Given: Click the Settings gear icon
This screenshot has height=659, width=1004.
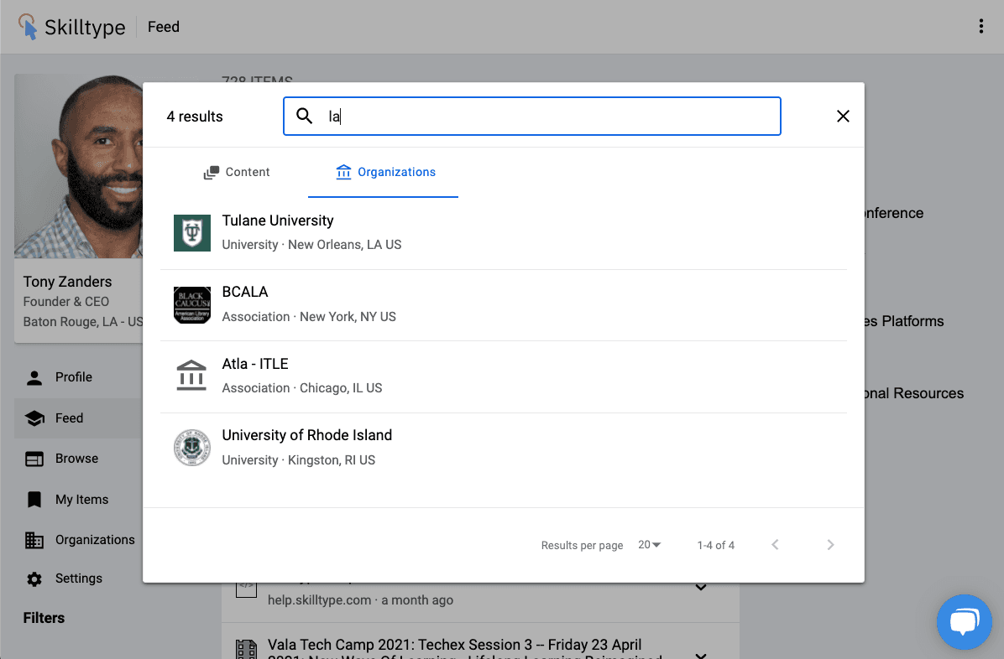Looking at the screenshot, I should (34, 579).
